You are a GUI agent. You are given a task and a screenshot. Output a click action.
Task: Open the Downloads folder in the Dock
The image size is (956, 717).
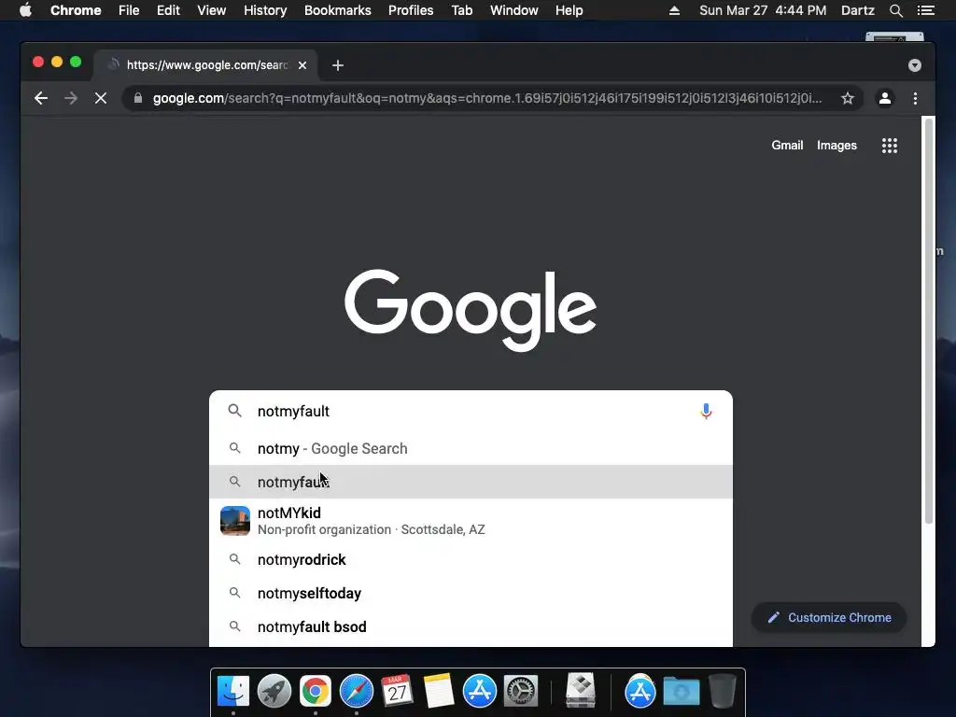click(x=681, y=691)
